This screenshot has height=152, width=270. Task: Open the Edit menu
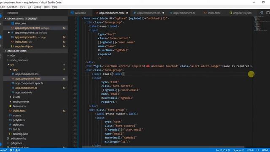[3, 7]
